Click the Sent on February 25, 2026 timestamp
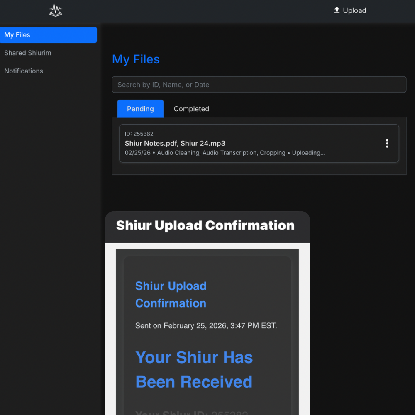The width and height of the screenshot is (415, 415). [x=206, y=326]
